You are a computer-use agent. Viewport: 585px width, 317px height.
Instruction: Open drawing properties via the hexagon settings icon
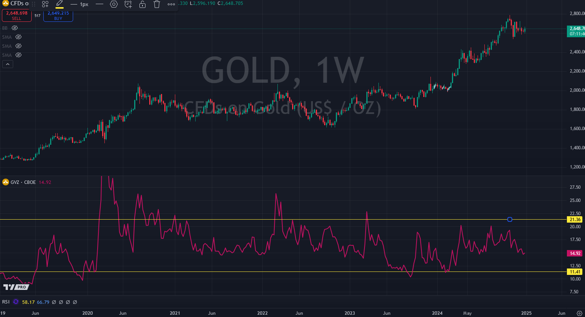point(113,4)
